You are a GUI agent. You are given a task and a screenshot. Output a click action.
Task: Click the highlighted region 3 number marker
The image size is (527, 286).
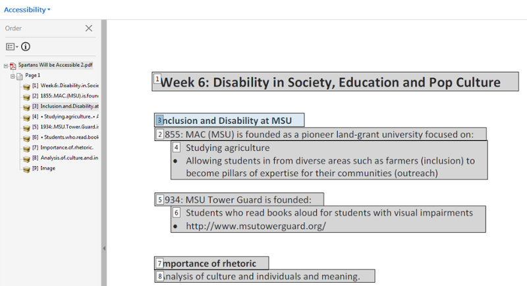(159, 121)
